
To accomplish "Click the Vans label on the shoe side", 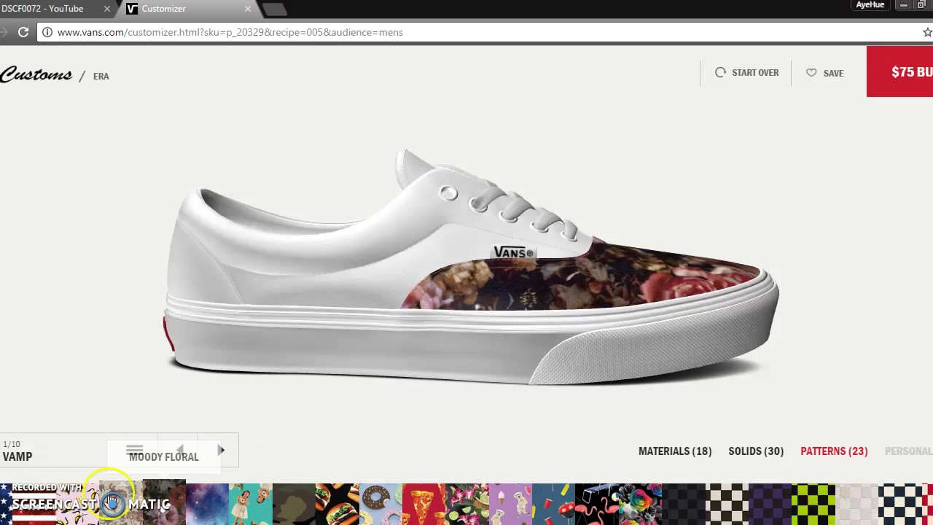I will (513, 252).
